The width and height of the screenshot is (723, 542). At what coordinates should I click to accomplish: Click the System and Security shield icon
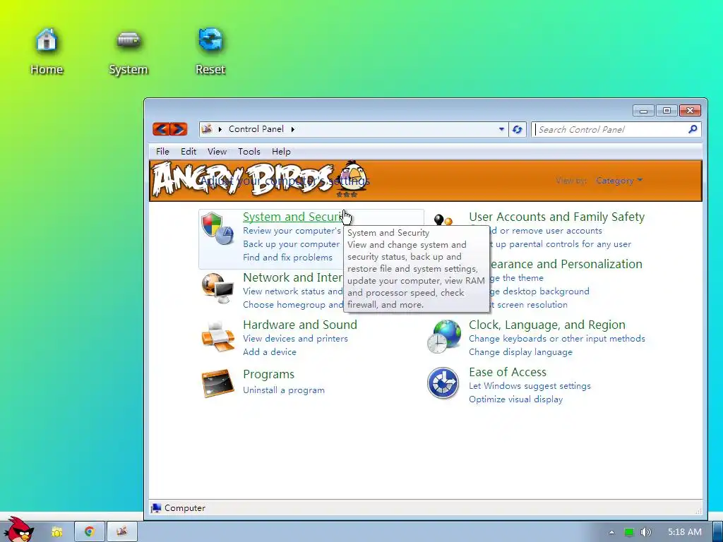tap(217, 229)
